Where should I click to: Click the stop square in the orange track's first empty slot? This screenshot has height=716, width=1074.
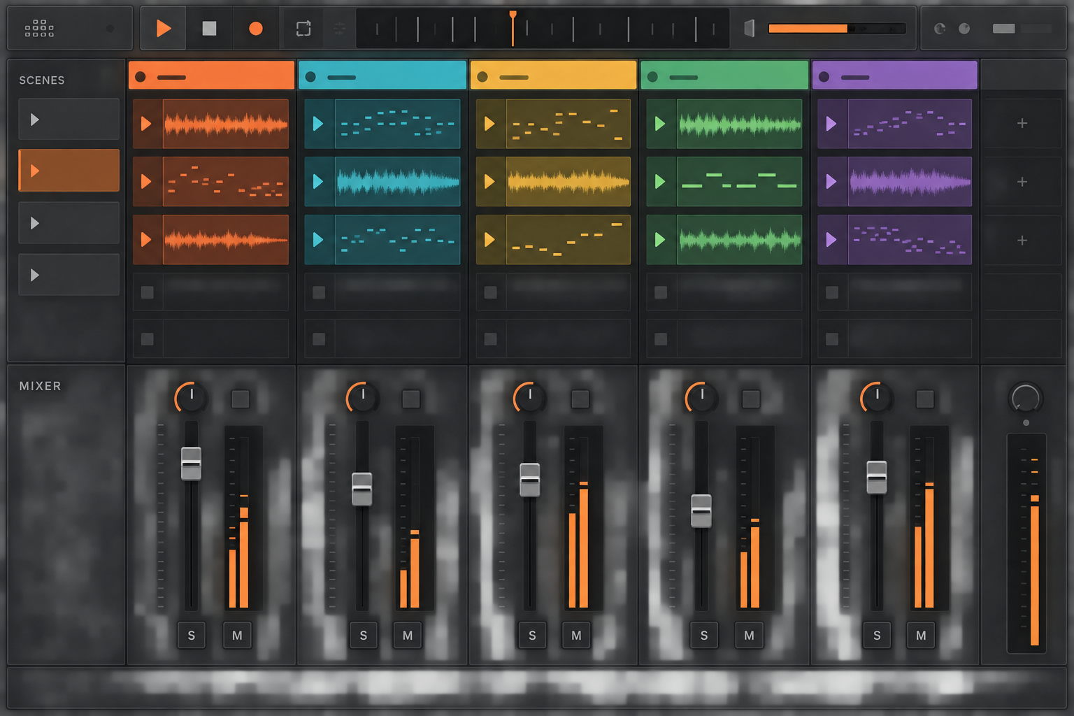[148, 292]
